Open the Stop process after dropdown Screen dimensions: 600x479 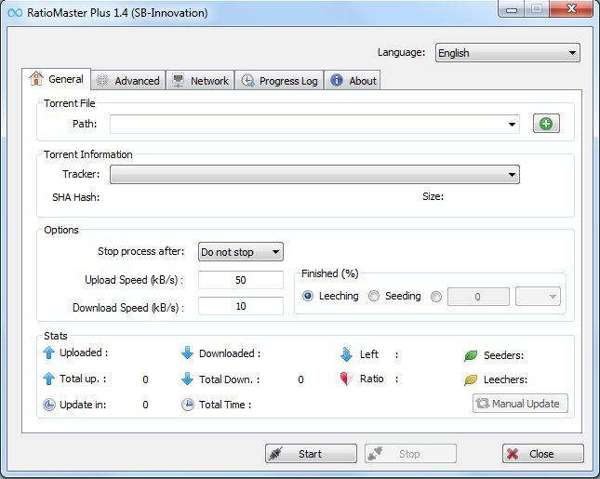pyautogui.click(x=241, y=252)
